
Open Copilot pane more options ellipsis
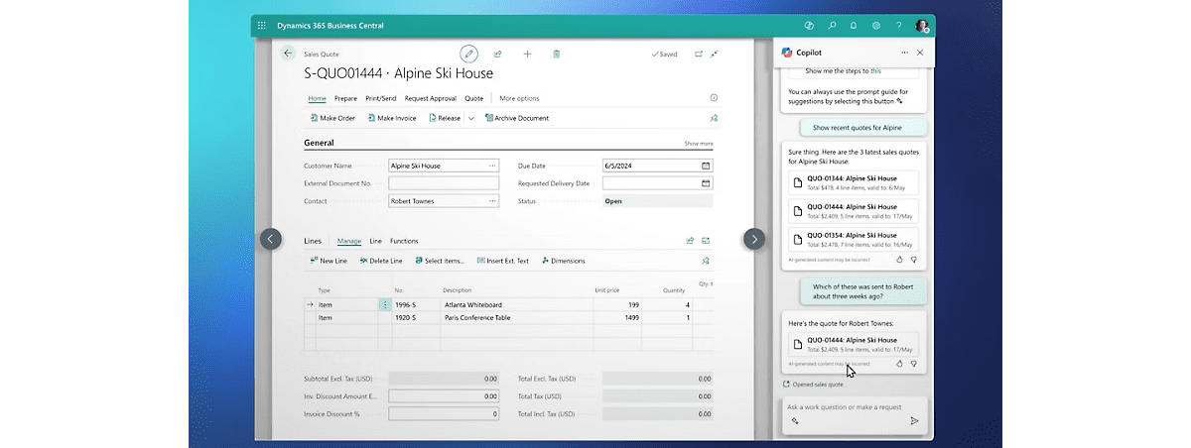(x=903, y=53)
